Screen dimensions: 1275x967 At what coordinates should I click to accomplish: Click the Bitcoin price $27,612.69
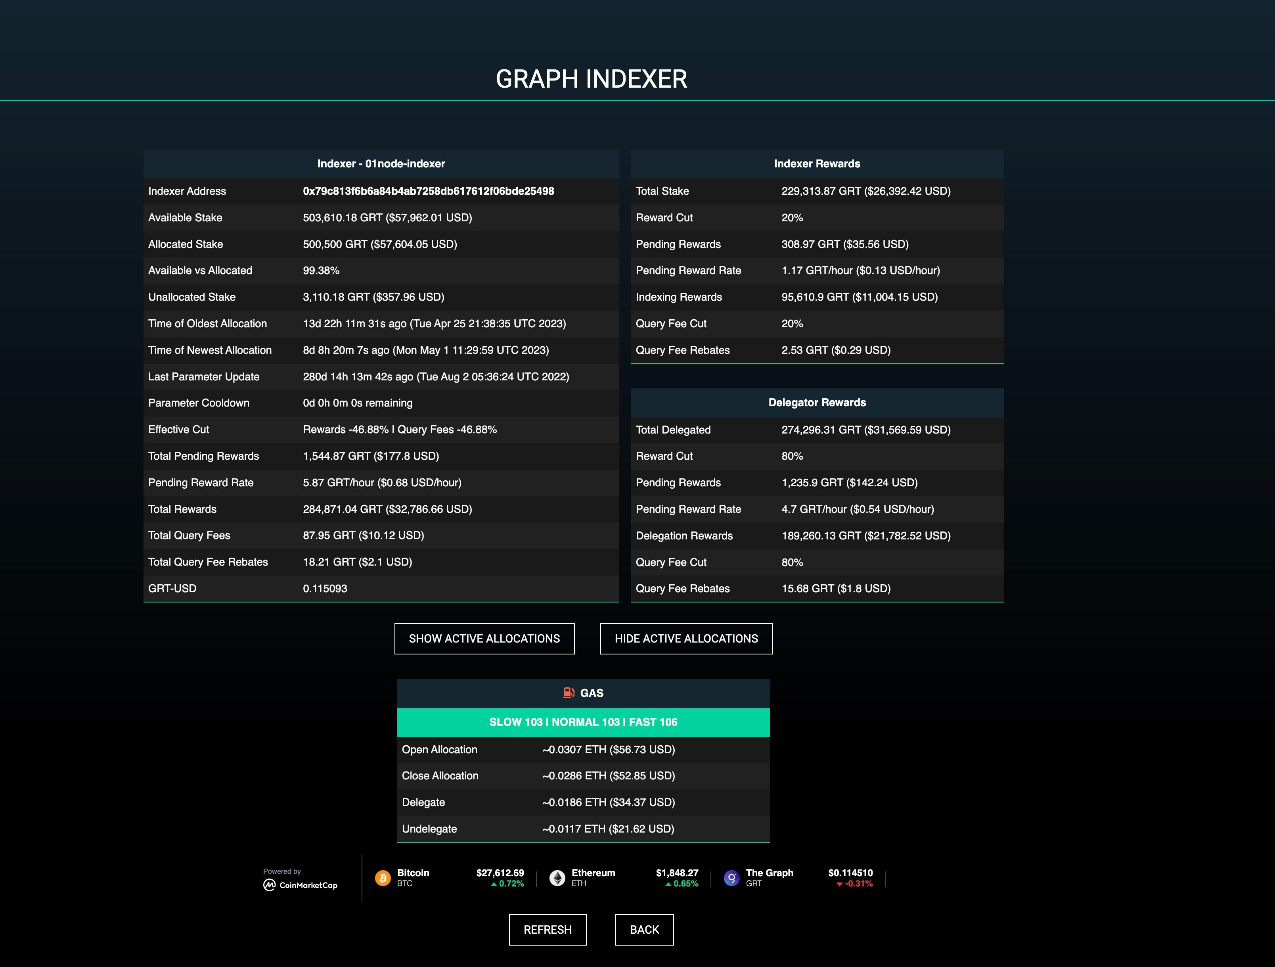500,873
